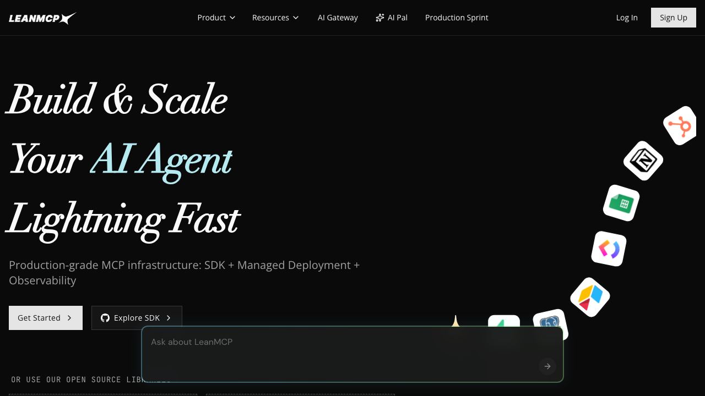Click the colorful kite-shaped integration icon
Viewport: 705px width, 396px height.
tap(590, 297)
